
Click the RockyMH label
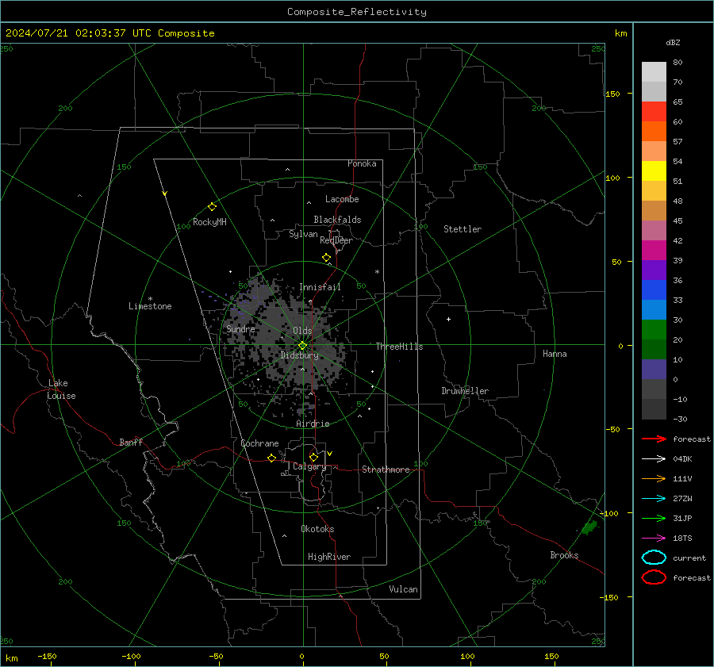(x=209, y=222)
